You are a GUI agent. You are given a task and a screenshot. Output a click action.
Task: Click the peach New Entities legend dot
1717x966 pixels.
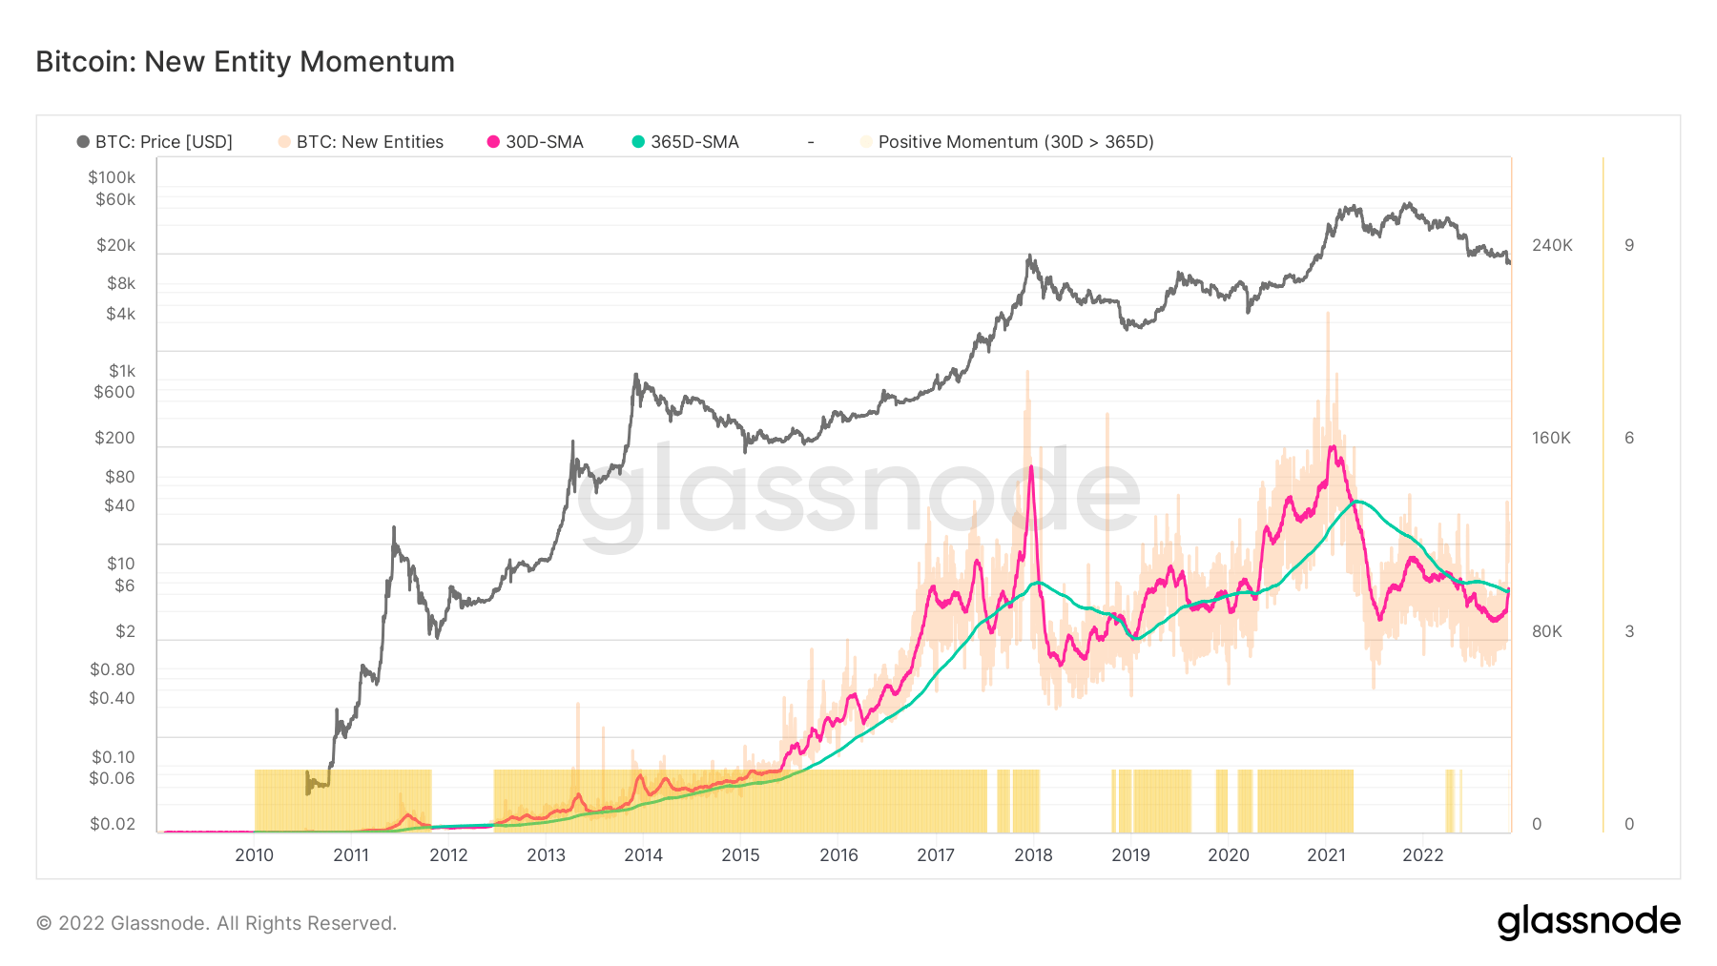[x=284, y=142]
